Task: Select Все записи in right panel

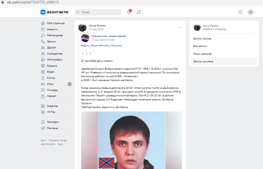Action: tap(200, 46)
